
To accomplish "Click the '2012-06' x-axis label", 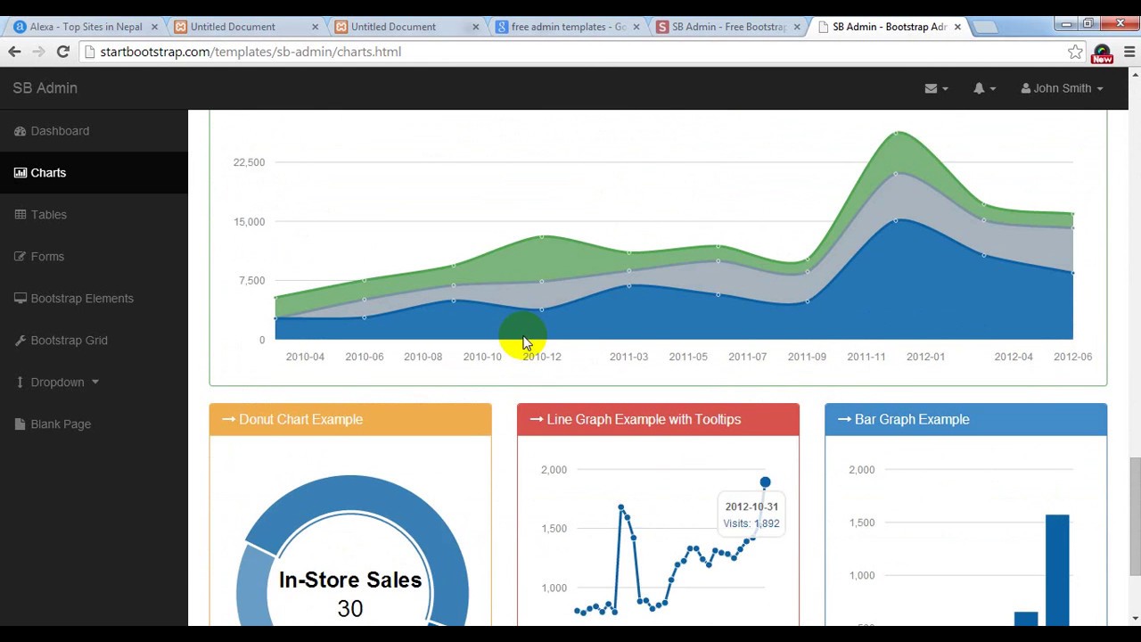I will (1072, 357).
